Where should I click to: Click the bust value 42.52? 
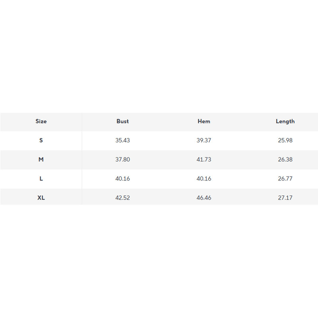pos(122,198)
